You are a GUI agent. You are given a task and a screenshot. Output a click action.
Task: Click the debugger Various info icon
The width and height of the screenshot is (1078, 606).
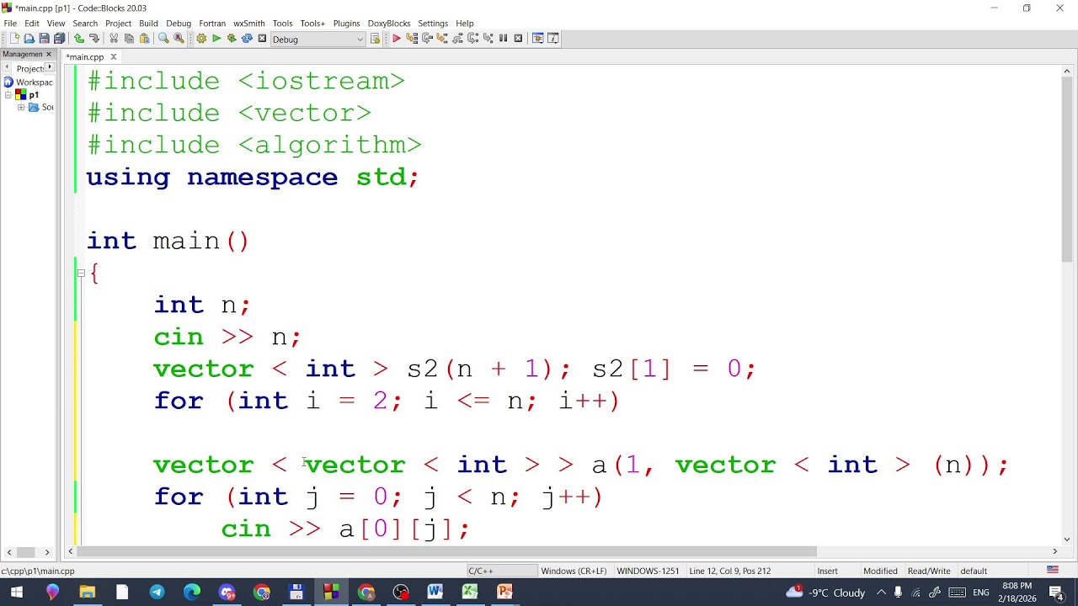click(552, 39)
